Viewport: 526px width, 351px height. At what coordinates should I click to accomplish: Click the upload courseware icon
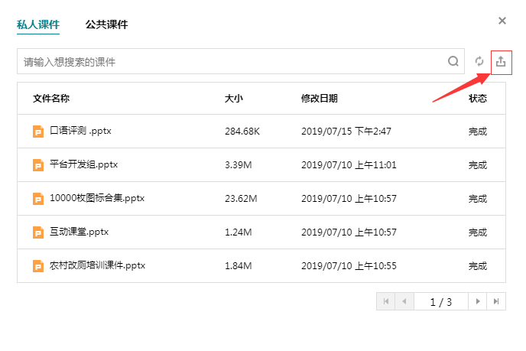[501, 62]
